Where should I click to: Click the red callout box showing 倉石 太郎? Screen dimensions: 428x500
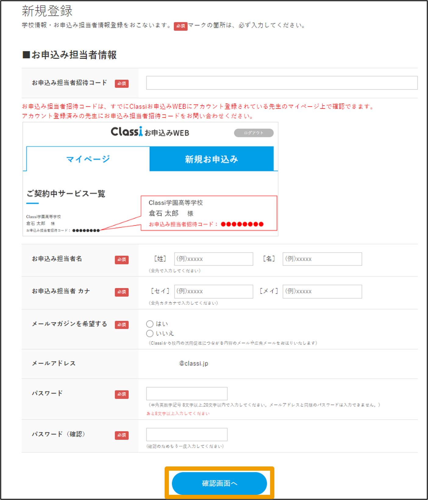(209, 213)
